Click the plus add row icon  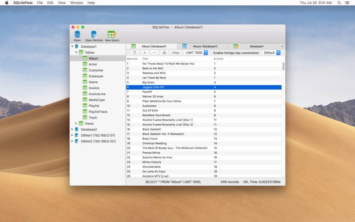[145, 52]
